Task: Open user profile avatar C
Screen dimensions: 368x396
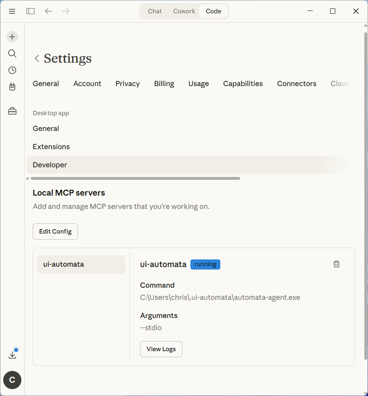Action: (12, 380)
